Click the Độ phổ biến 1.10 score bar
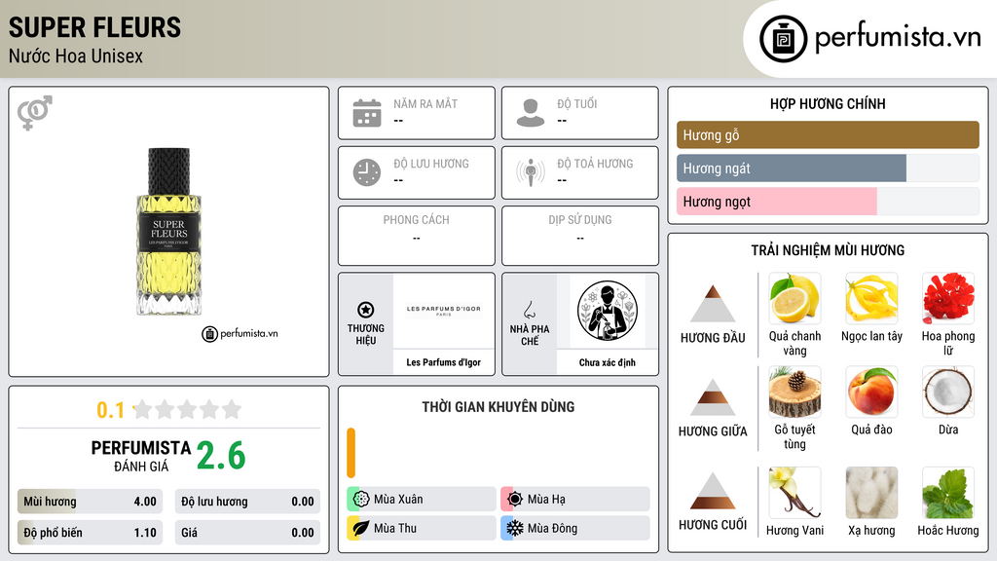 [x=90, y=533]
